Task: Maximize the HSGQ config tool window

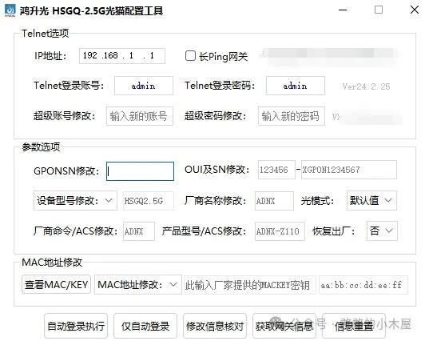Action: (379, 10)
